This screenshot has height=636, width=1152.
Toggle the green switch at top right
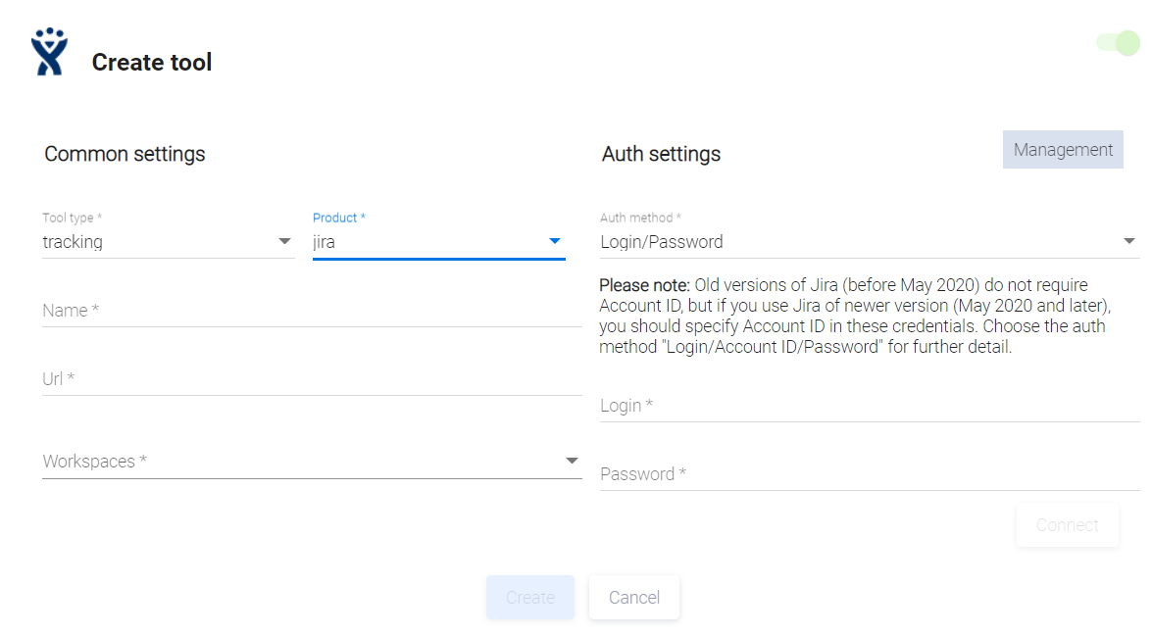click(x=1119, y=42)
